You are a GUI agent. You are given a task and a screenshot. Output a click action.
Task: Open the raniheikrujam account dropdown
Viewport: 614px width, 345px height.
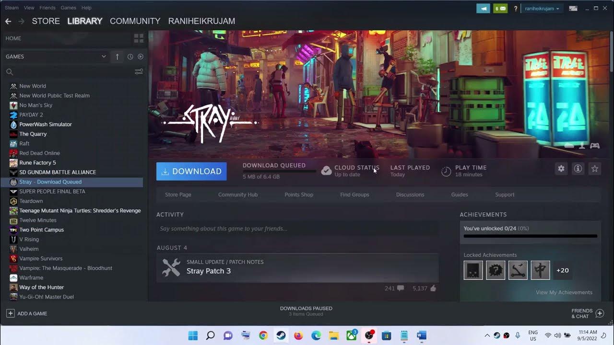click(542, 9)
